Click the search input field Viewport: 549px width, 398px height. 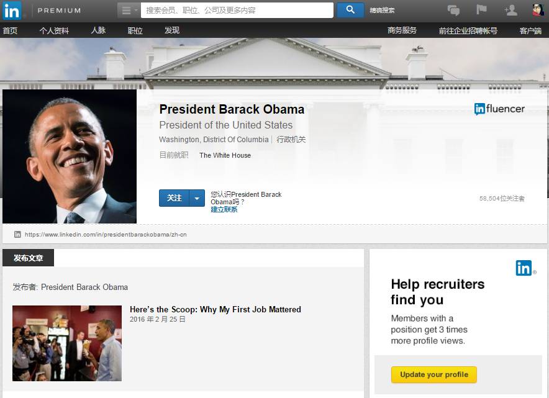[x=237, y=11]
